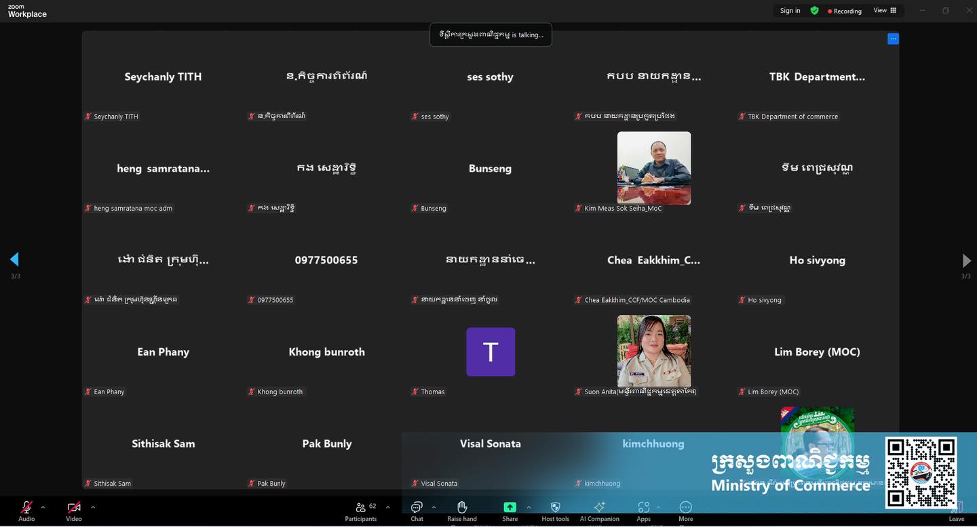Go to previous gallery page arrow
Image resolution: width=977 pixels, height=527 pixels.
14,259
